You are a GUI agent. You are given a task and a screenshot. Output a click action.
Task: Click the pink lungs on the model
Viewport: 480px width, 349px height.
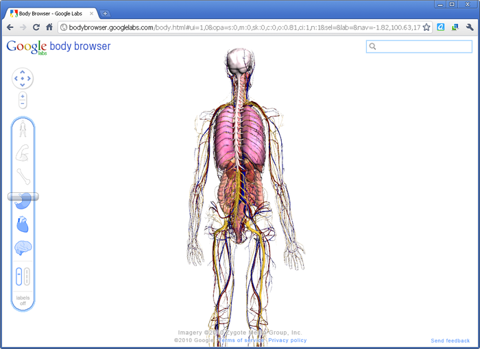coord(239,138)
